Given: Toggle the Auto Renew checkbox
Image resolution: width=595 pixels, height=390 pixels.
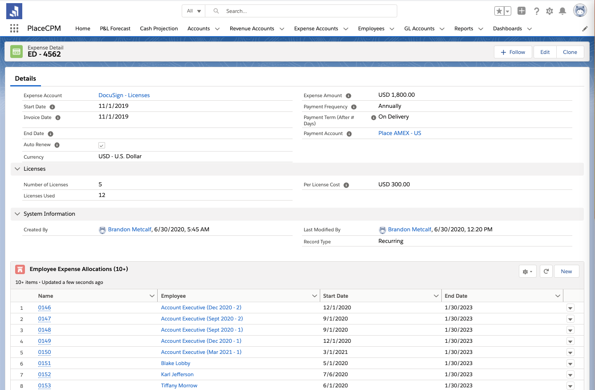Looking at the screenshot, I should click(102, 145).
